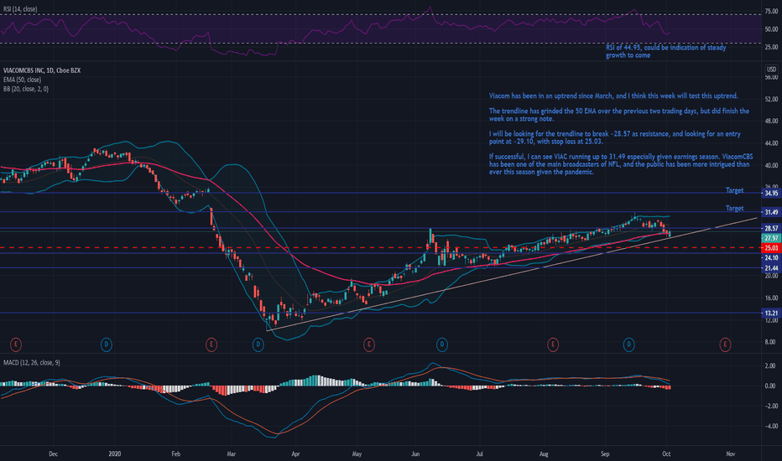Click the 31.49 price level tag
Screen dimensions: 782x461
click(771, 212)
